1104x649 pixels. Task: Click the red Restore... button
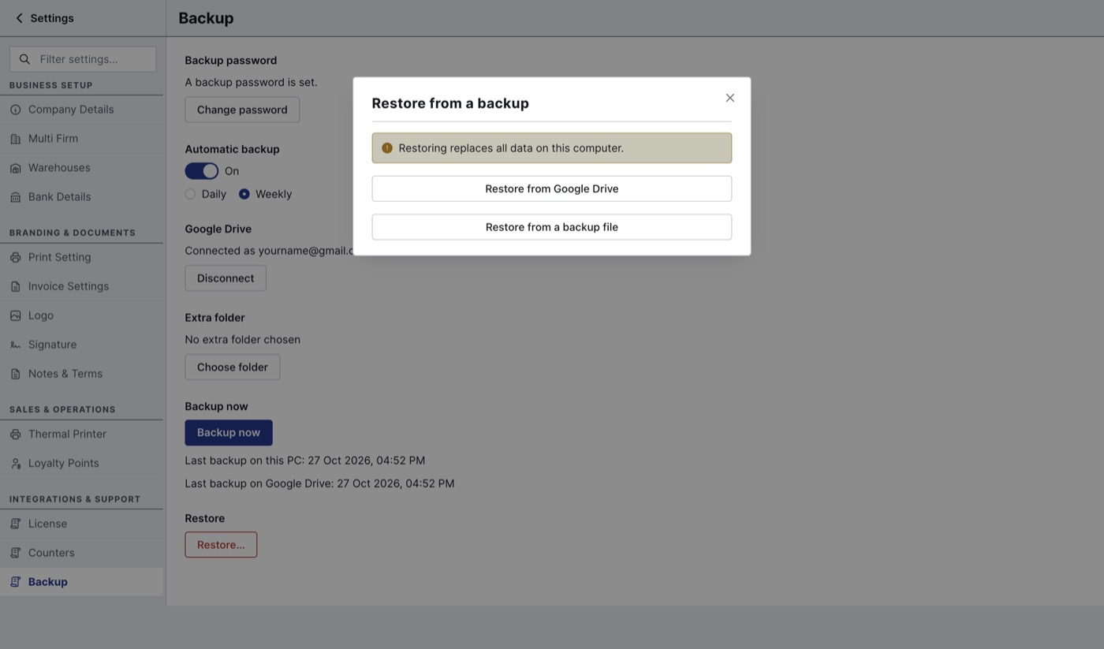pyautogui.click(x=221, y=545)
